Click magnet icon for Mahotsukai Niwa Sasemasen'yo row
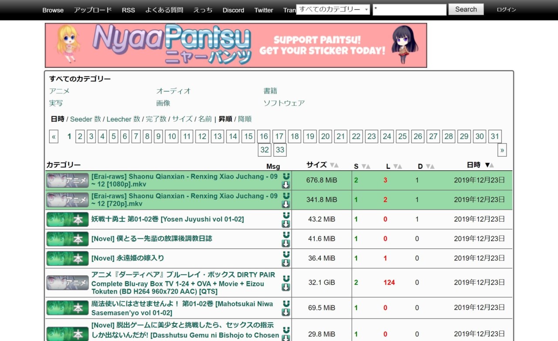This screenshot has width=558, height=341. [286, 304]
